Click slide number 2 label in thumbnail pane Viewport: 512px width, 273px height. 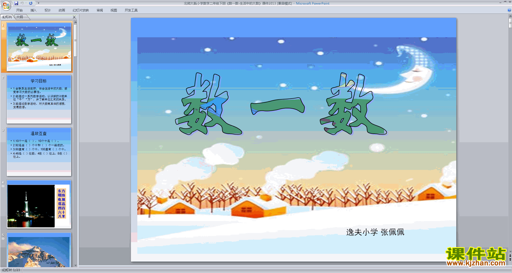point(3,78)
